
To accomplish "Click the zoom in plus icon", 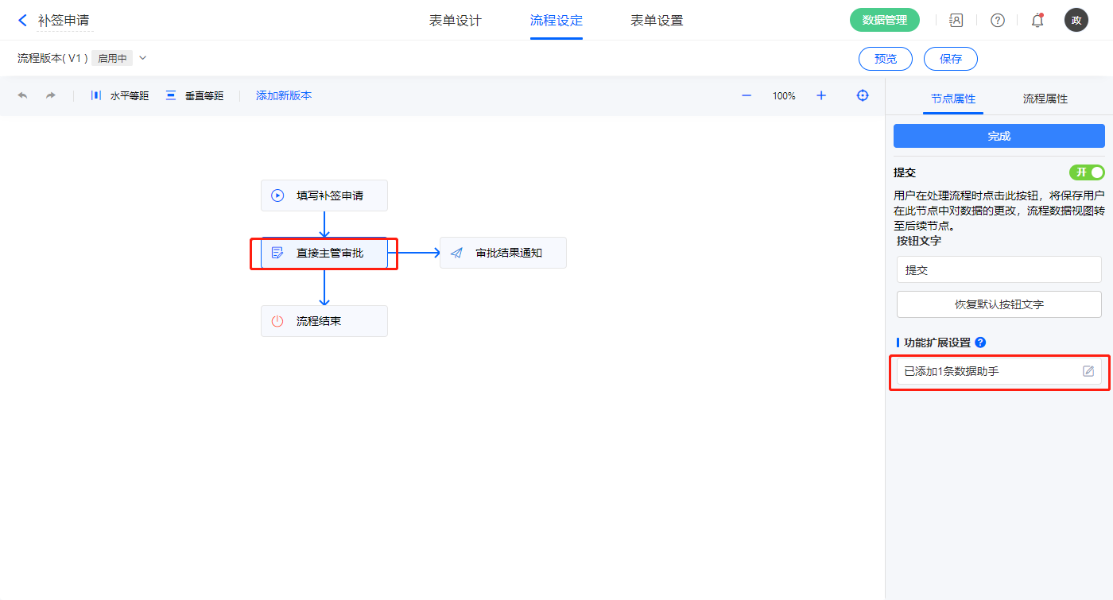I will 821,95.
